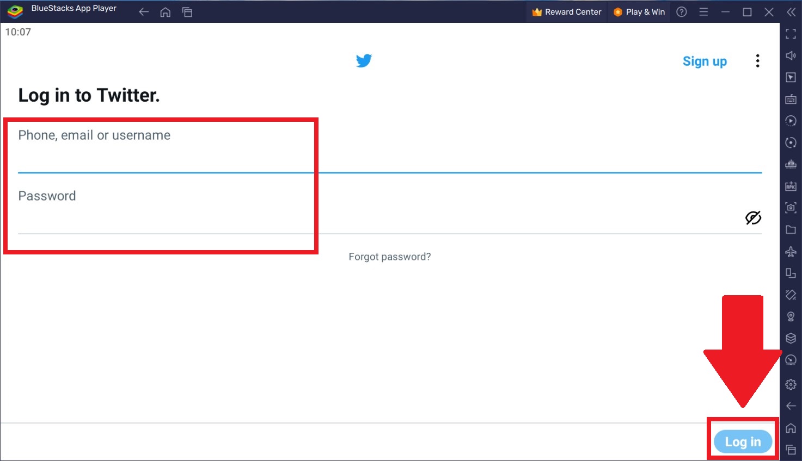Screen dimensions: 802x461
Task: Click the Twitter bird logo
Action: [364, 60]
